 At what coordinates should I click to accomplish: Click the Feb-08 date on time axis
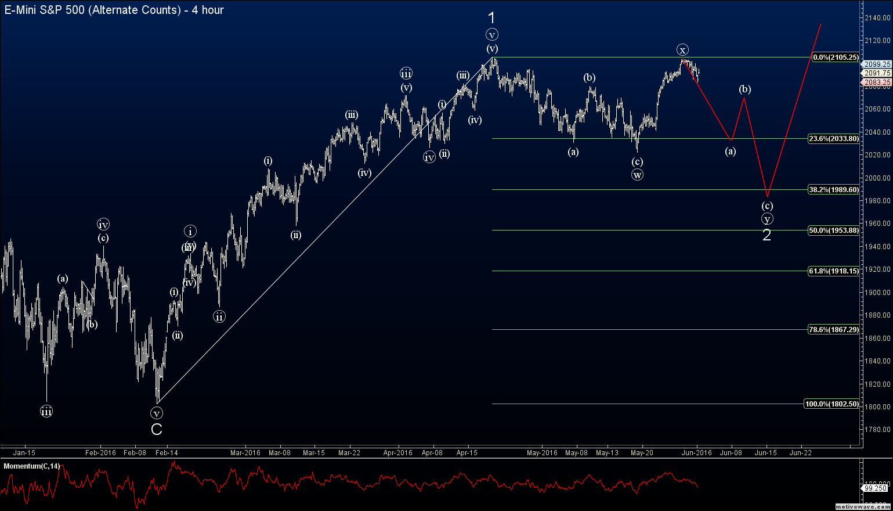134,453
